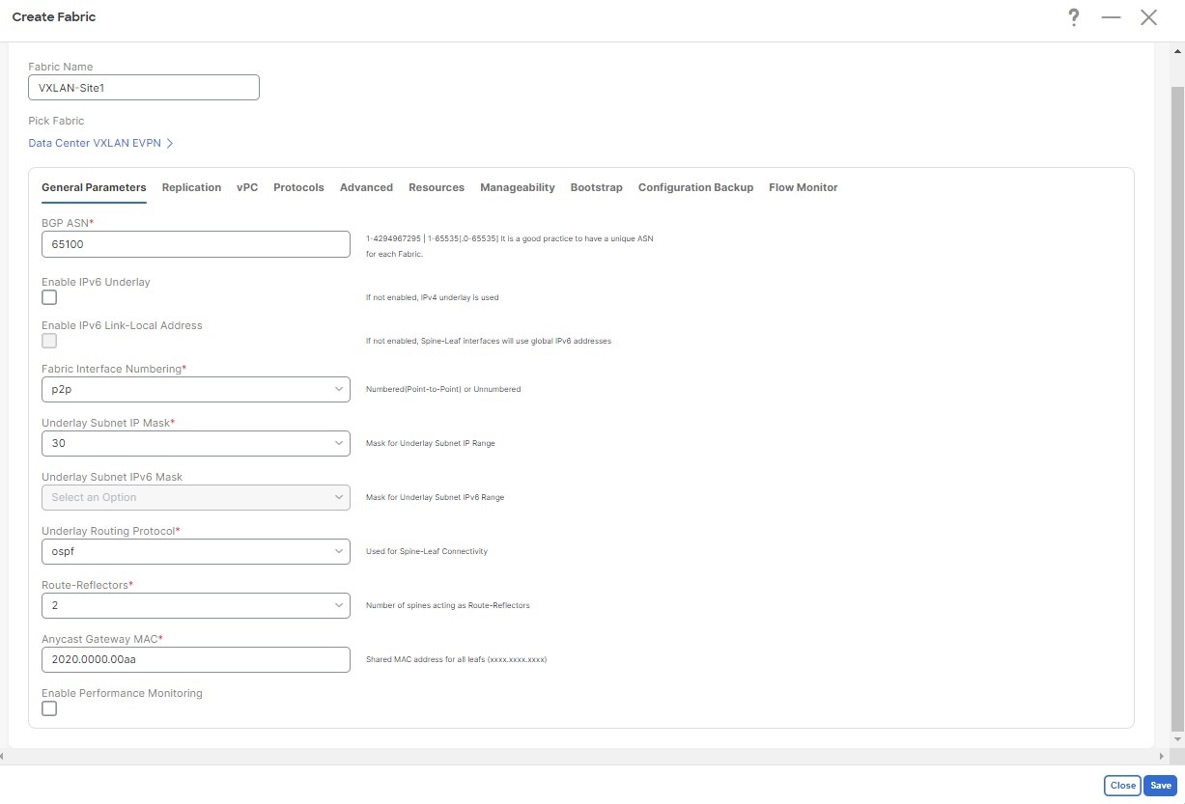The width and height of the screenshot is (1185, 804).
Task: Open the help icon at top right
Action: coord(1073,16)
